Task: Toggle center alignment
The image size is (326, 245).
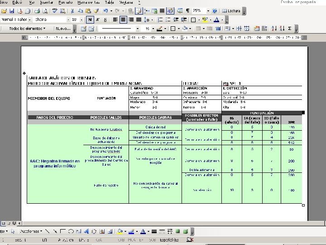Action: (123, 20)
